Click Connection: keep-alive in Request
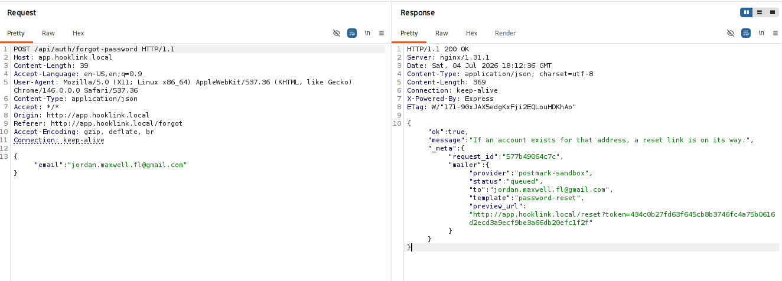The width and height of the screenshot is (782, 281). point(59,140)
